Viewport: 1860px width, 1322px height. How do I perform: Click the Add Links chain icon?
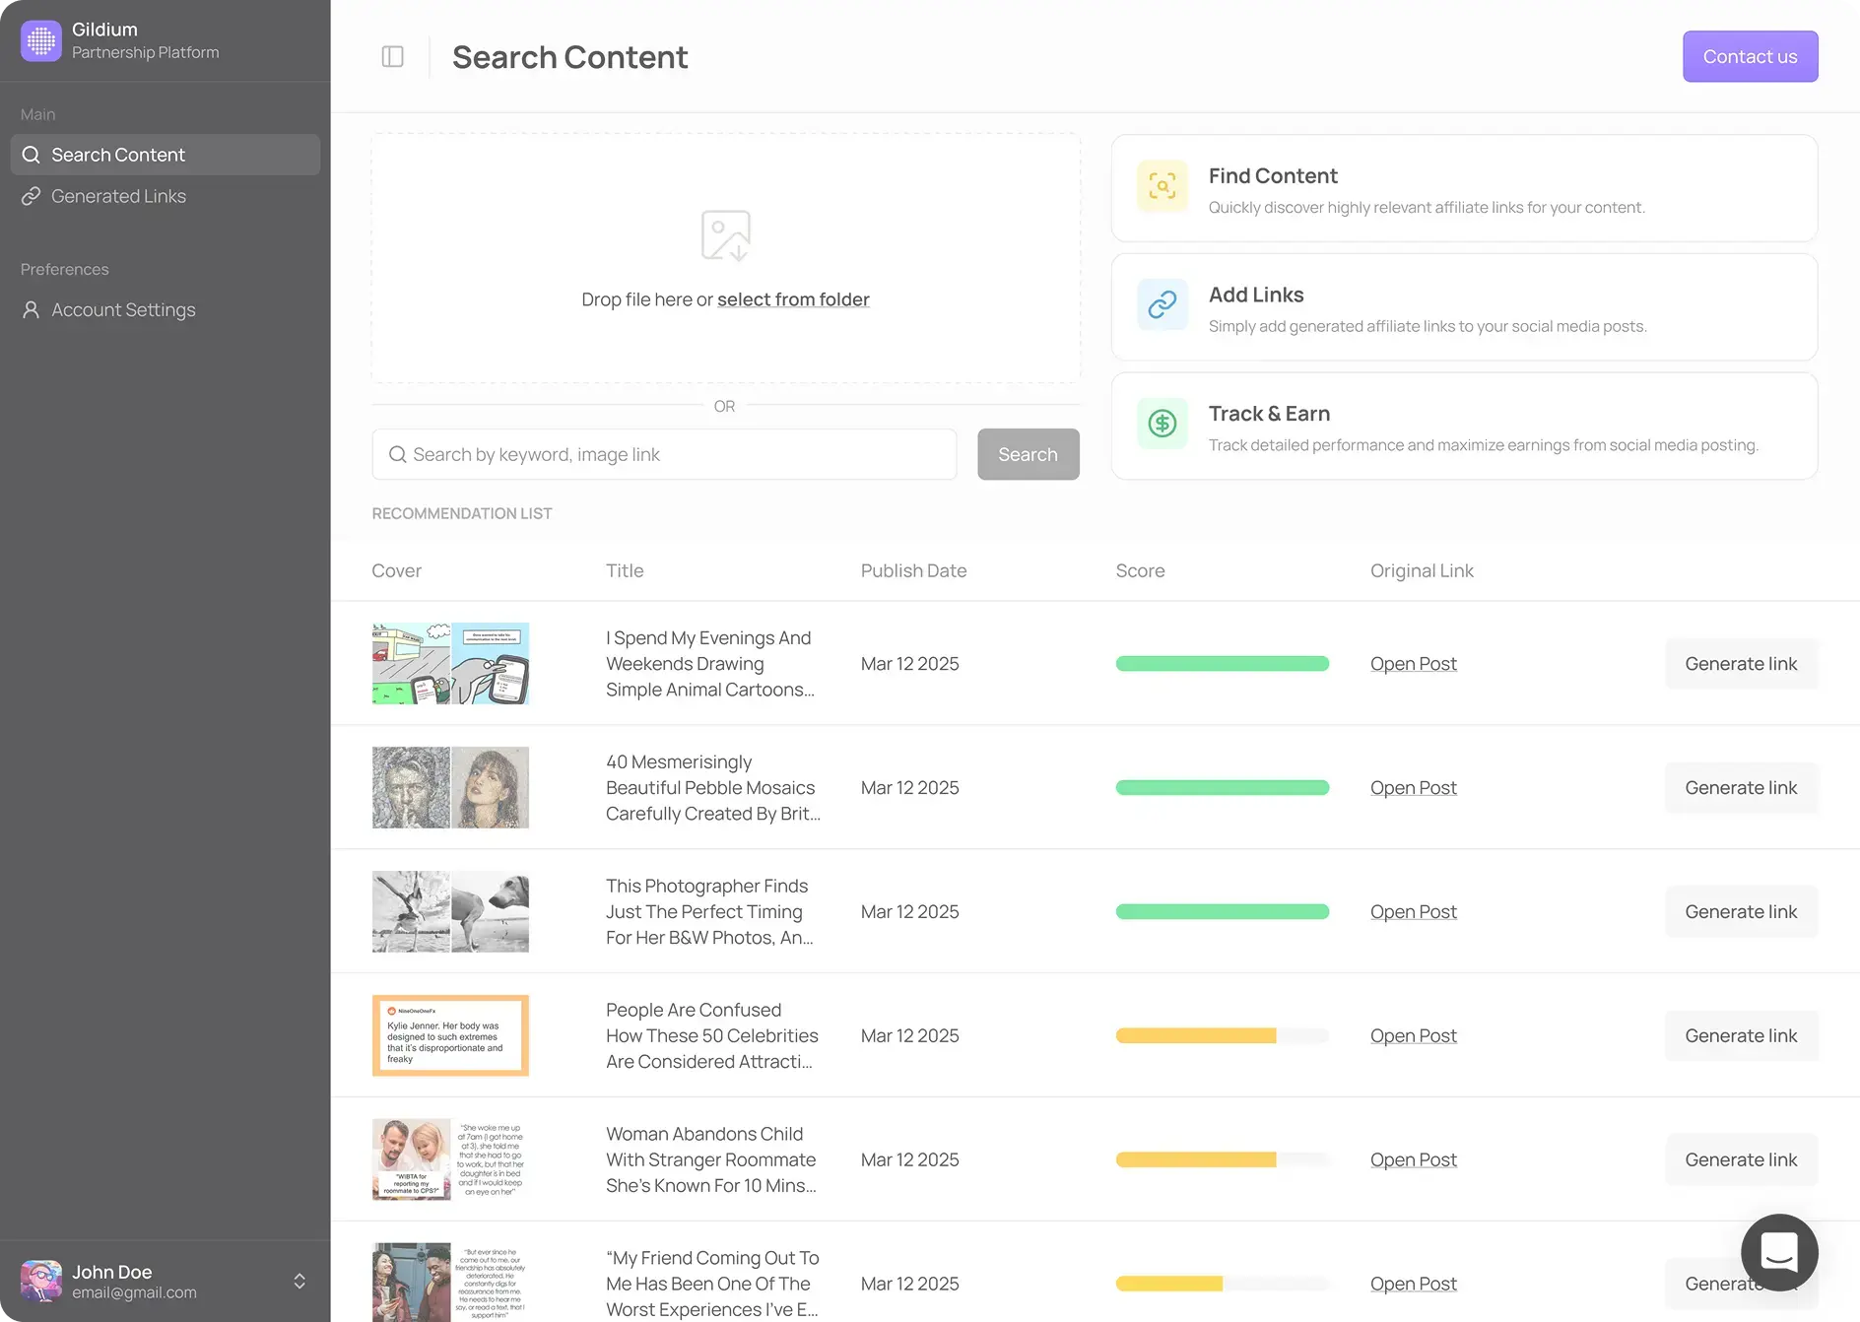point(1162,304)
